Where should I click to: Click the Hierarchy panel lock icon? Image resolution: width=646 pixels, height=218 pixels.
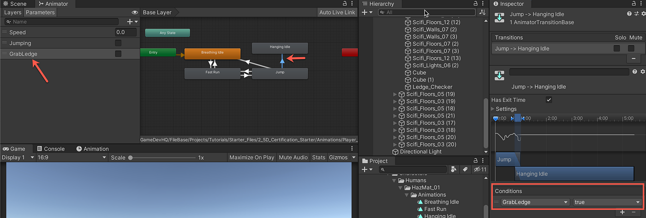477,4
